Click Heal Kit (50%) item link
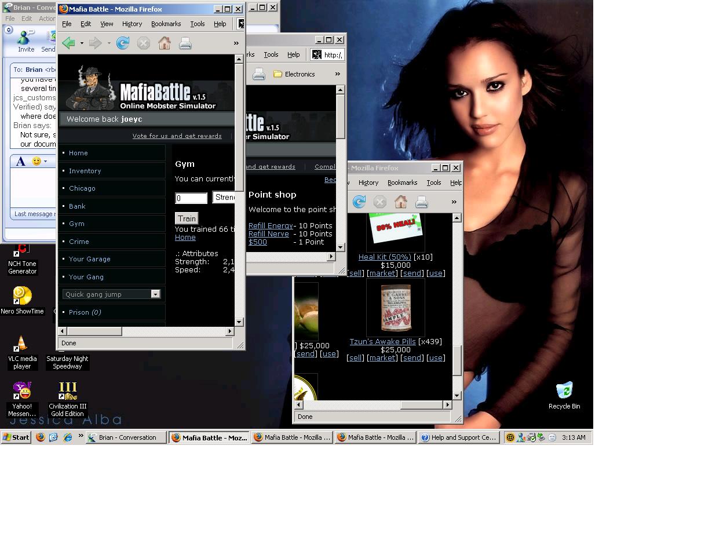 [x=385, y=257]
